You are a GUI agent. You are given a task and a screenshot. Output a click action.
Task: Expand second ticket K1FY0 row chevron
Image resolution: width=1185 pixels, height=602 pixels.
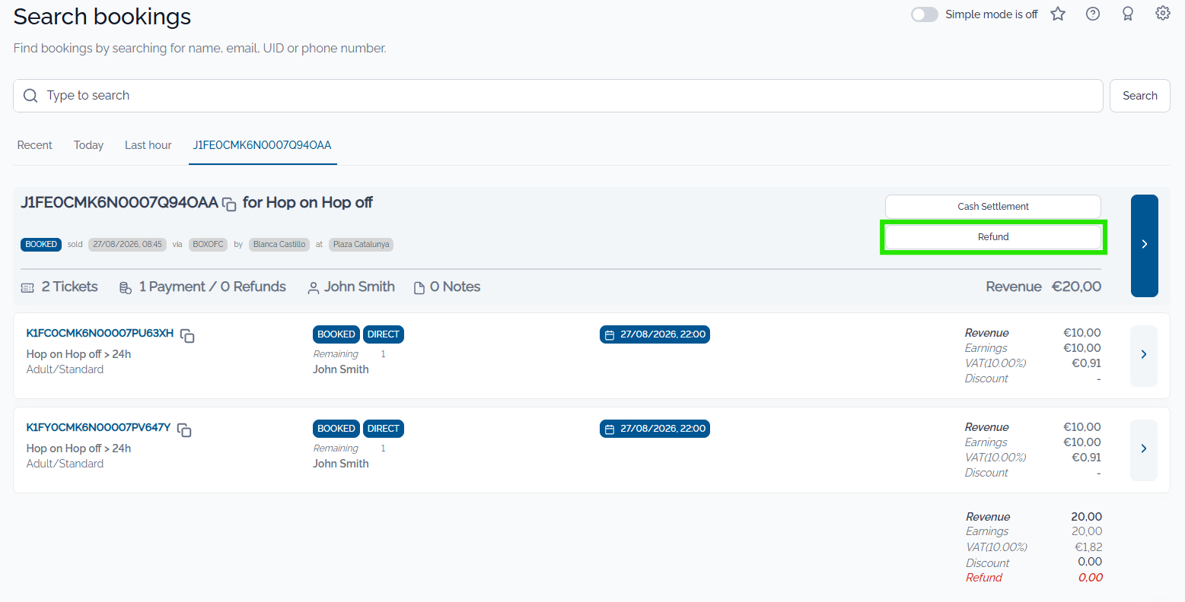1144,450
